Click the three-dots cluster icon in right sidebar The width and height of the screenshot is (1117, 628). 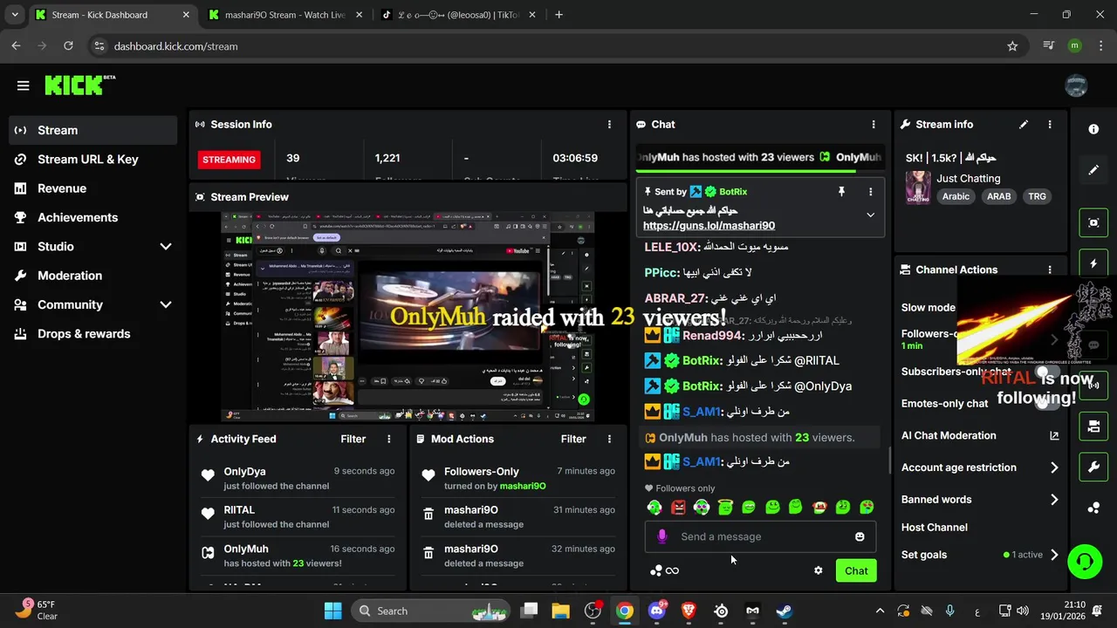(1093, 508)
